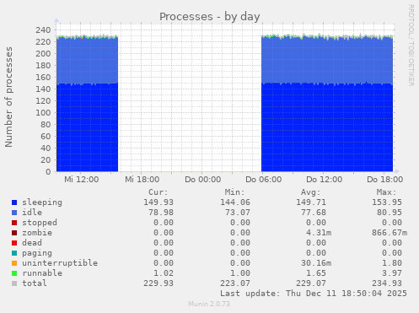Click the sleeping legend color swatch
This screenshot has width=419, height=313.
point(14,202)
